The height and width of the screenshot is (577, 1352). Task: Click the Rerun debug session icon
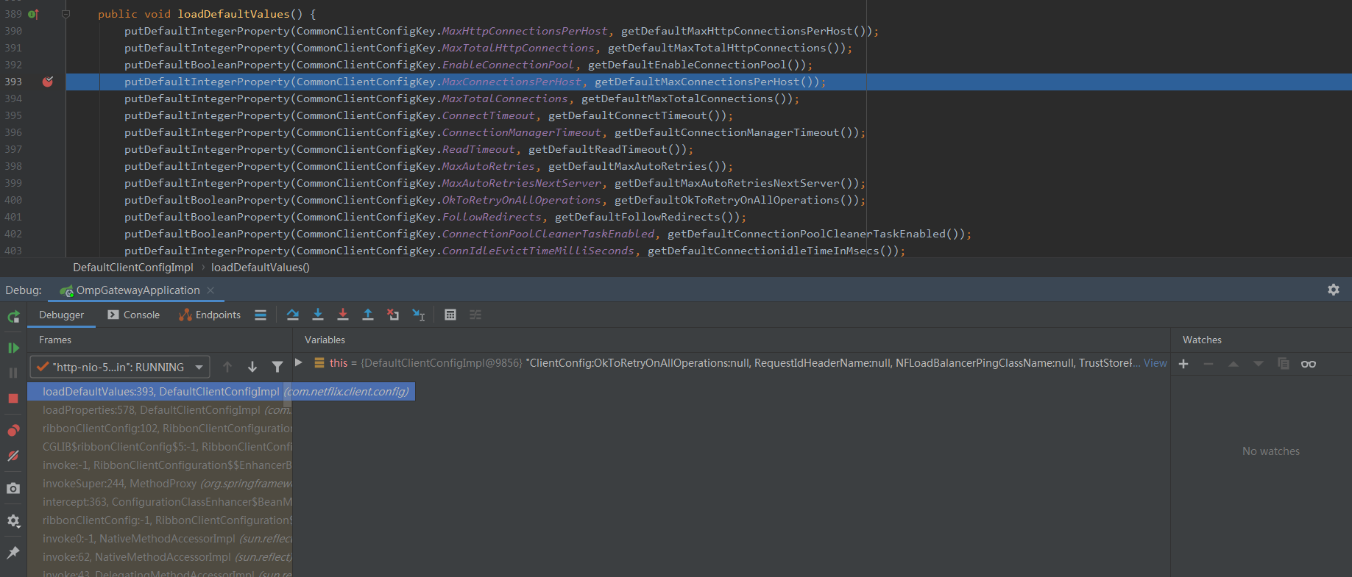pos(13,317)
